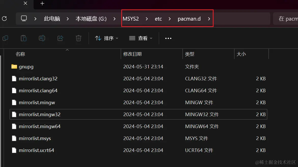Image resolution: width=298 pixels, height=167 pixels.
Task: Select file mirrorlist.mingw64
Action: (x=39, y=126)
